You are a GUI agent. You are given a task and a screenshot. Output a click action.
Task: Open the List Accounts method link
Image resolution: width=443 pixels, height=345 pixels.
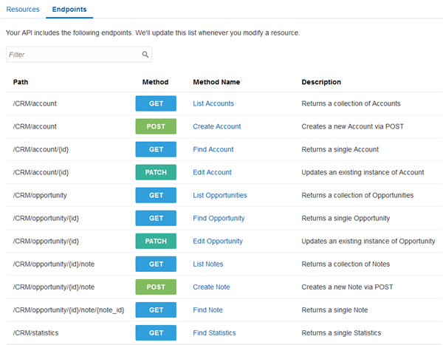tap(213, 103)
